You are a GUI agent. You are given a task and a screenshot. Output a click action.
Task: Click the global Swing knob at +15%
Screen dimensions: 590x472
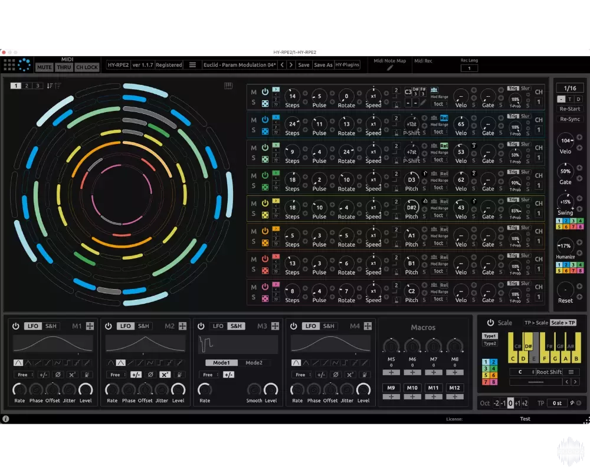(x=565, y=202)
